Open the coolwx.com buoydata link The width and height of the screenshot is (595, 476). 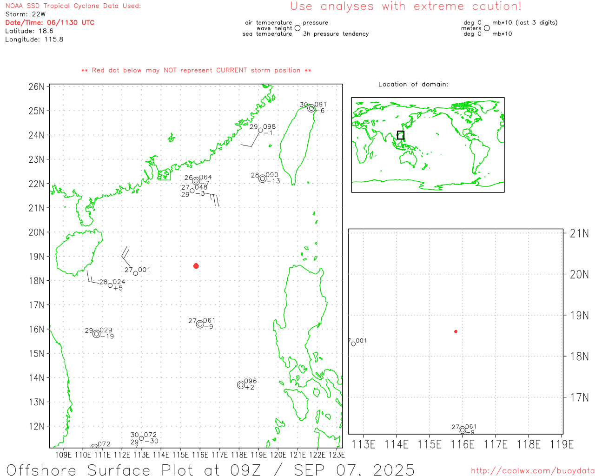(533, 471)
